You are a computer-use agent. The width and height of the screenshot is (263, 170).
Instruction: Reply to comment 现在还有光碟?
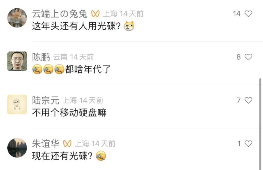tap(62, 156)
